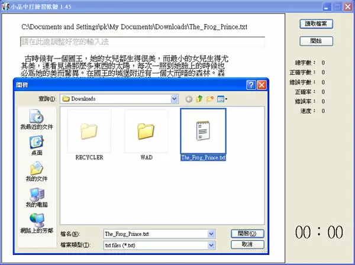Select 桌面 in the places bar

coord(37,146)
